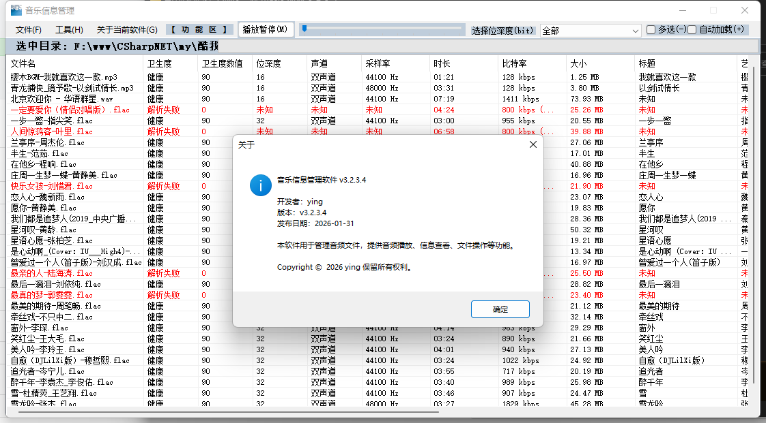The width and height of the screenshot is (766, 423).
Task: Select file 醉千年-李袁杰_李俊佑.flac
Action: pos(62,382)
